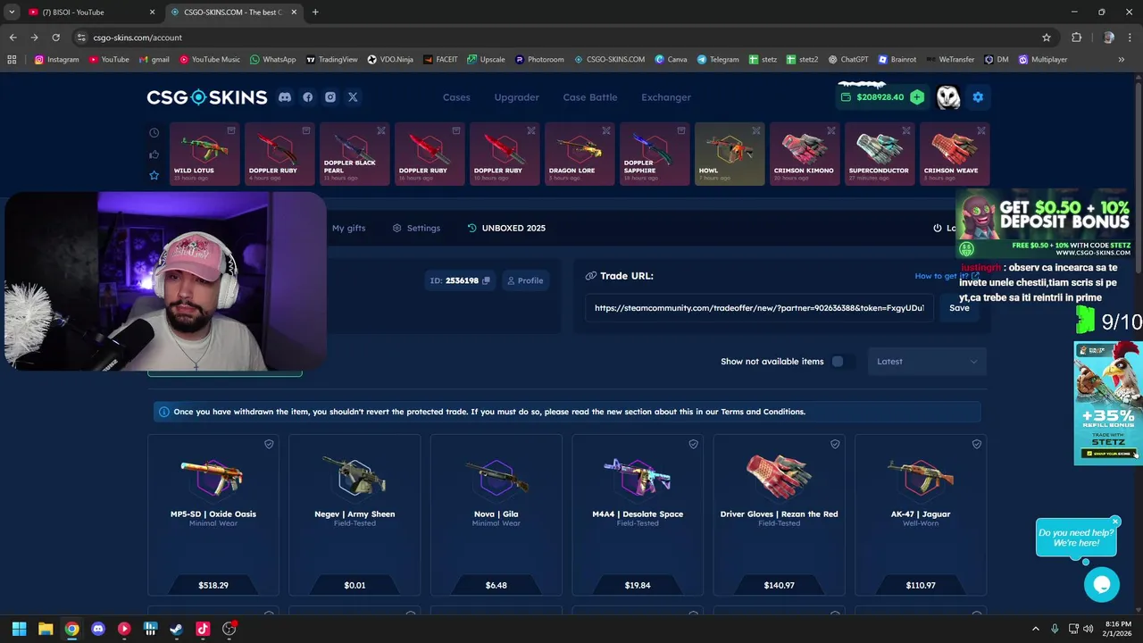Open the X (Twitter) link in site header
Image resolution: width=1143 pixels, height=643 pixels.
click(353, 97)
